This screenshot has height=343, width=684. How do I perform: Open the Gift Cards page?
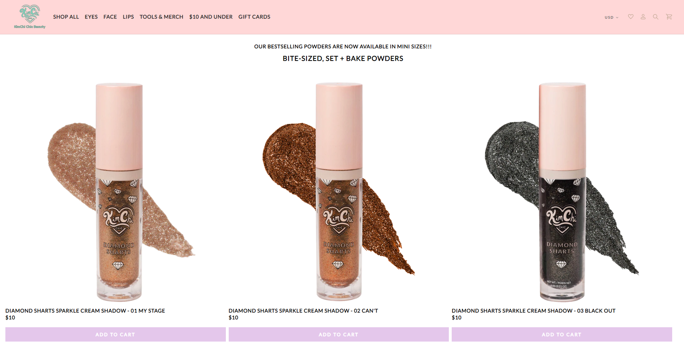pyautogui.click(x=254, y=17)
